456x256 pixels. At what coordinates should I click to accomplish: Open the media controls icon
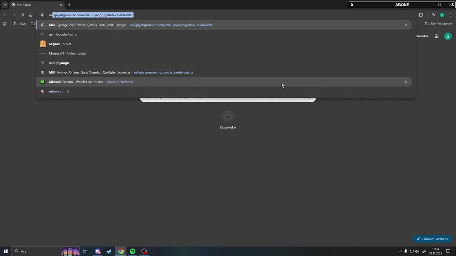(x=434, y=15)
